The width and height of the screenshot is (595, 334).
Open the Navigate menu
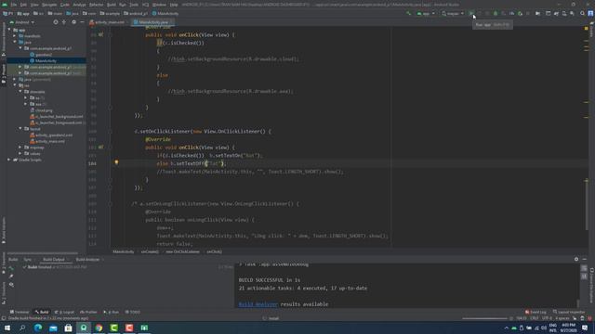tap(49, 5)
